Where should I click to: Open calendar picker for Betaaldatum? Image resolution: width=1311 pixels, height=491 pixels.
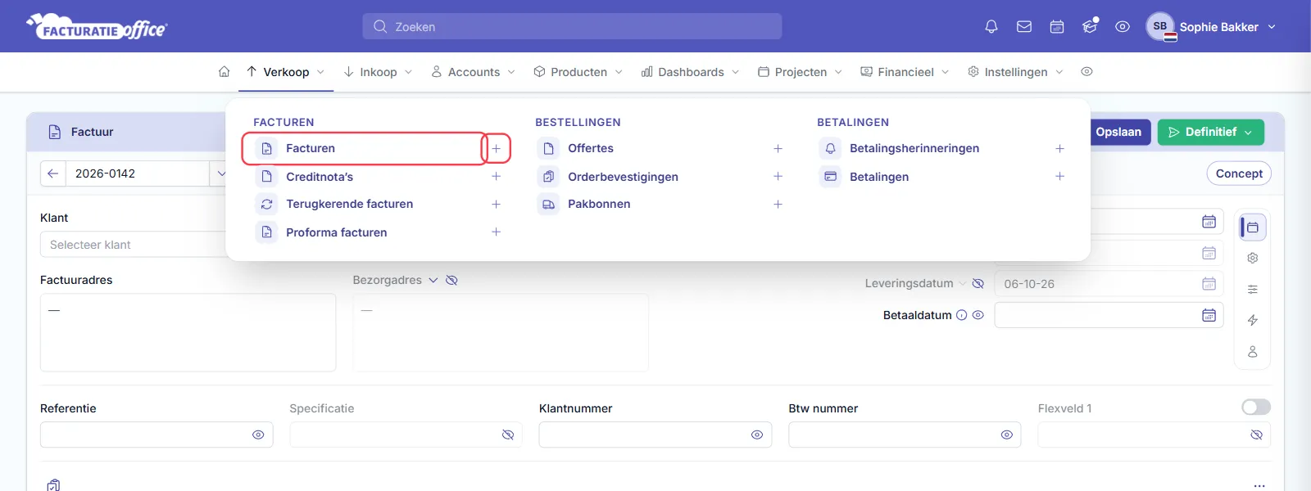(x=1209, y=315)
